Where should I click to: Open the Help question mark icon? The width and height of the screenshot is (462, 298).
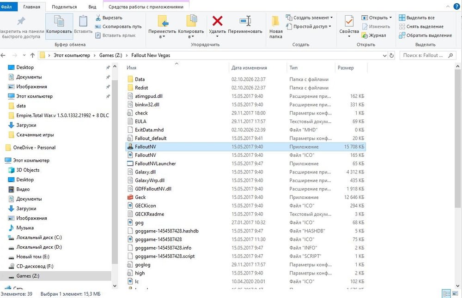click(457, 6)
